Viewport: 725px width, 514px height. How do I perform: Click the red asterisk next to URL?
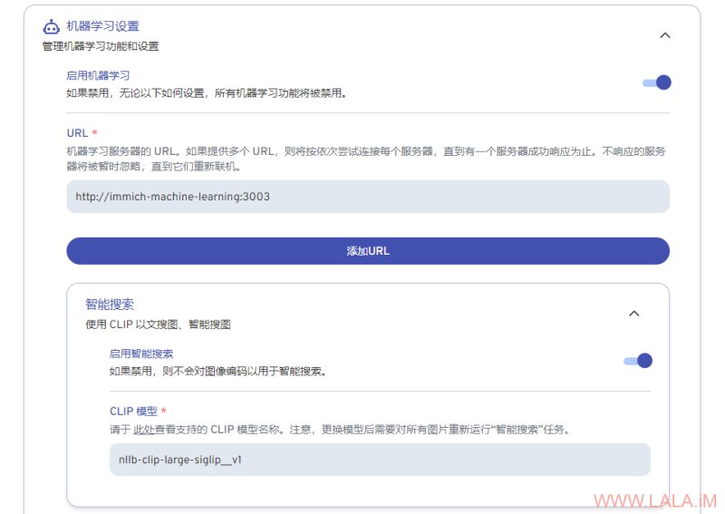pyautogui.click(x=95, y=132)
